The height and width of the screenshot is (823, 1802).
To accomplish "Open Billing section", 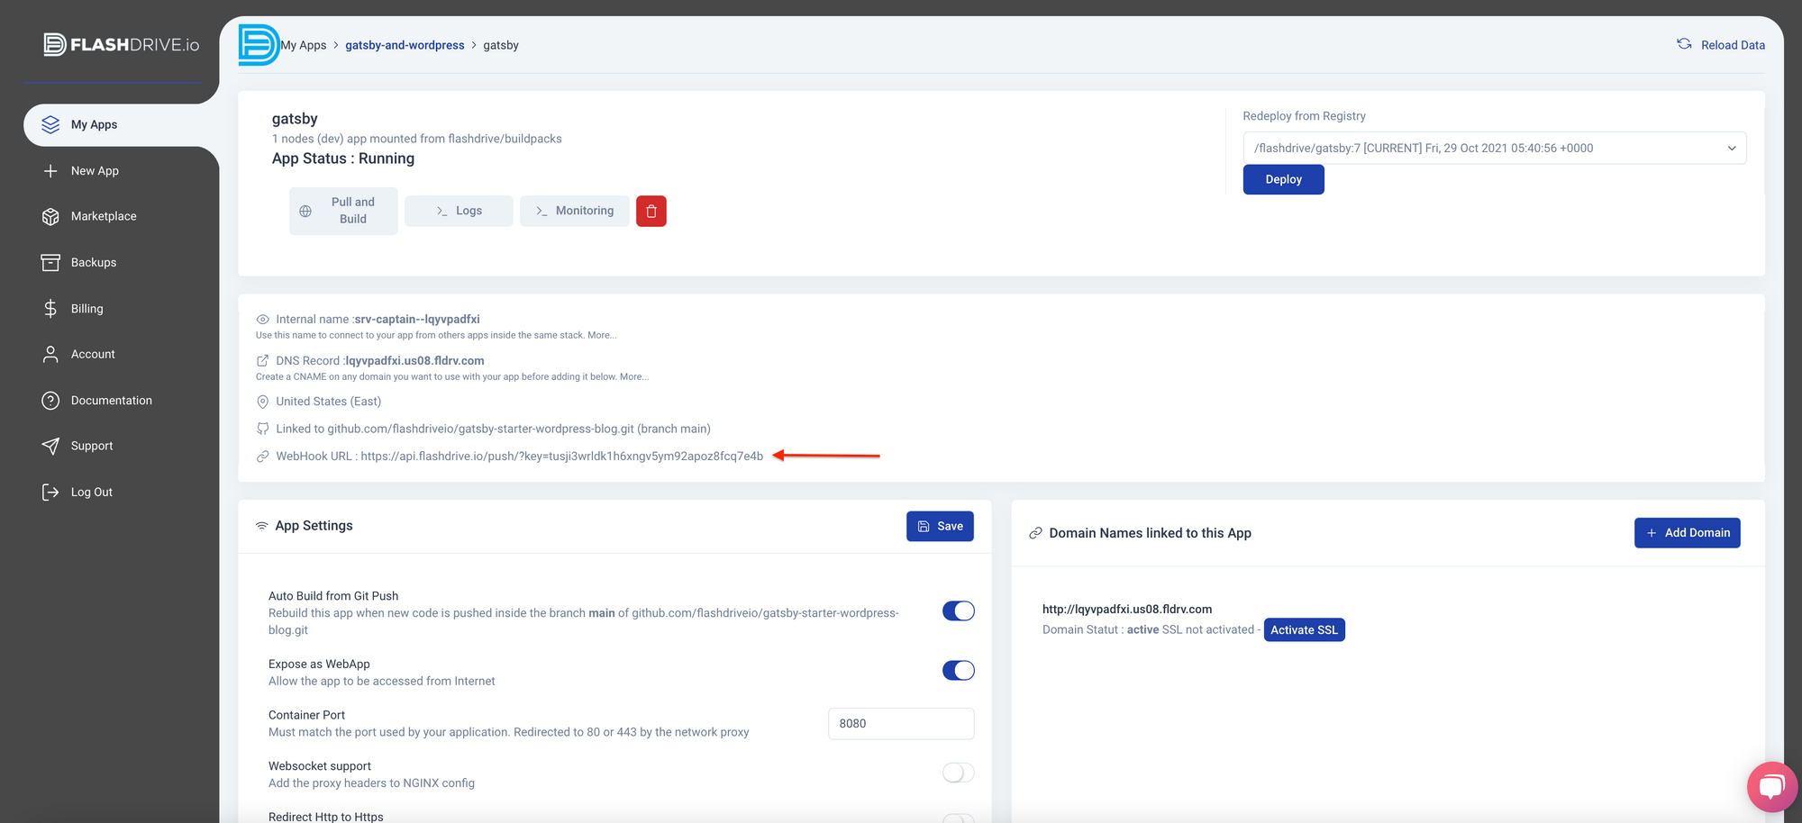I will 87,309.
